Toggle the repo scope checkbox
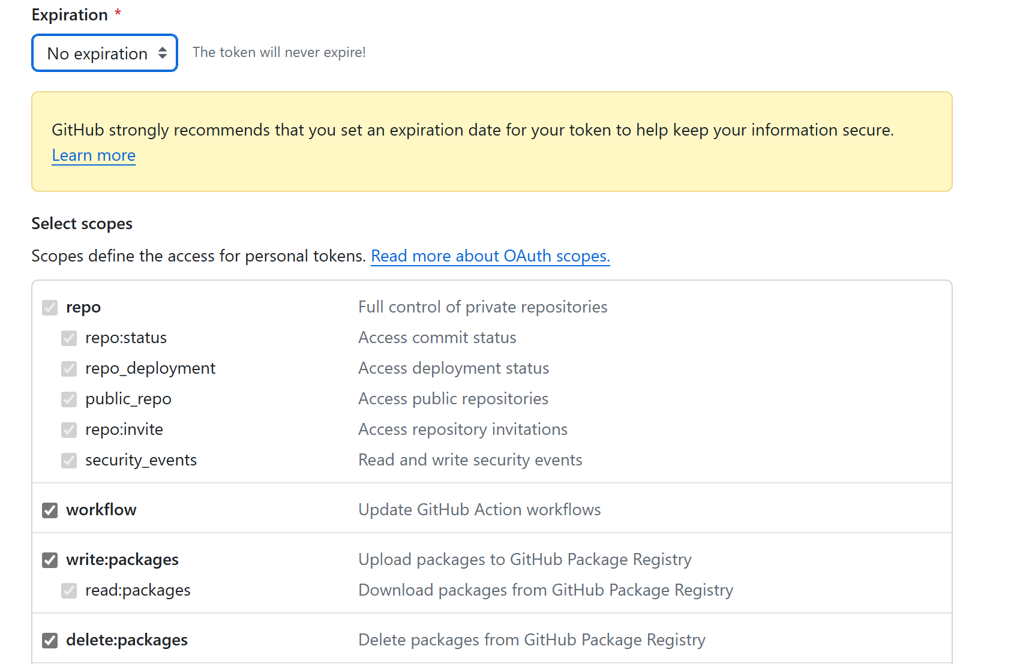1029x664 pixels. [50, 308]
